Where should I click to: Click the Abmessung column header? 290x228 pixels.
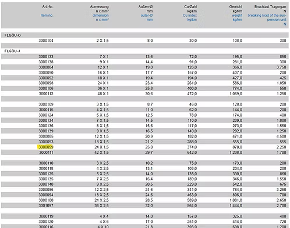99,7
